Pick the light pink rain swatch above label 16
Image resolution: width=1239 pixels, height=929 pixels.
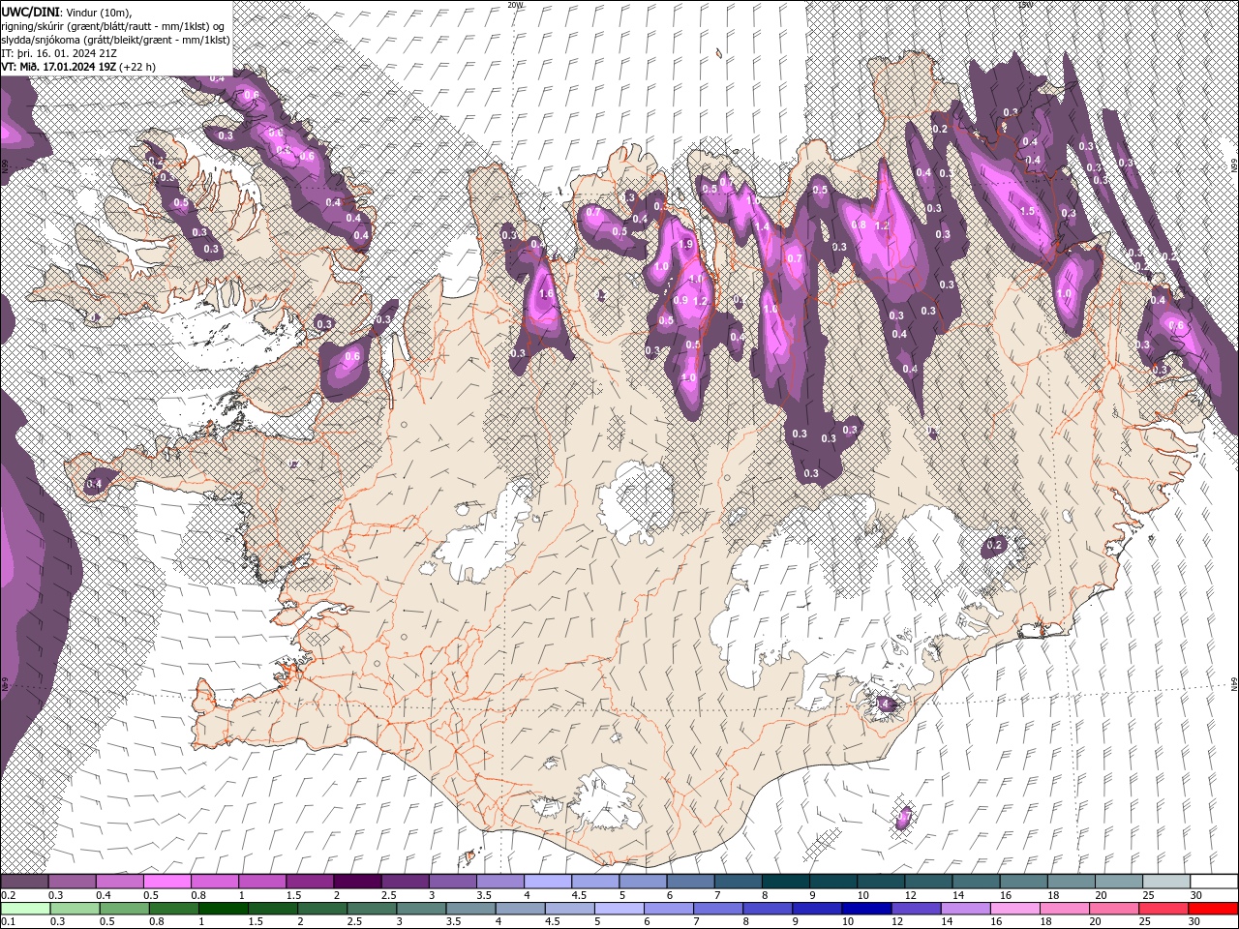[1016, 909]
